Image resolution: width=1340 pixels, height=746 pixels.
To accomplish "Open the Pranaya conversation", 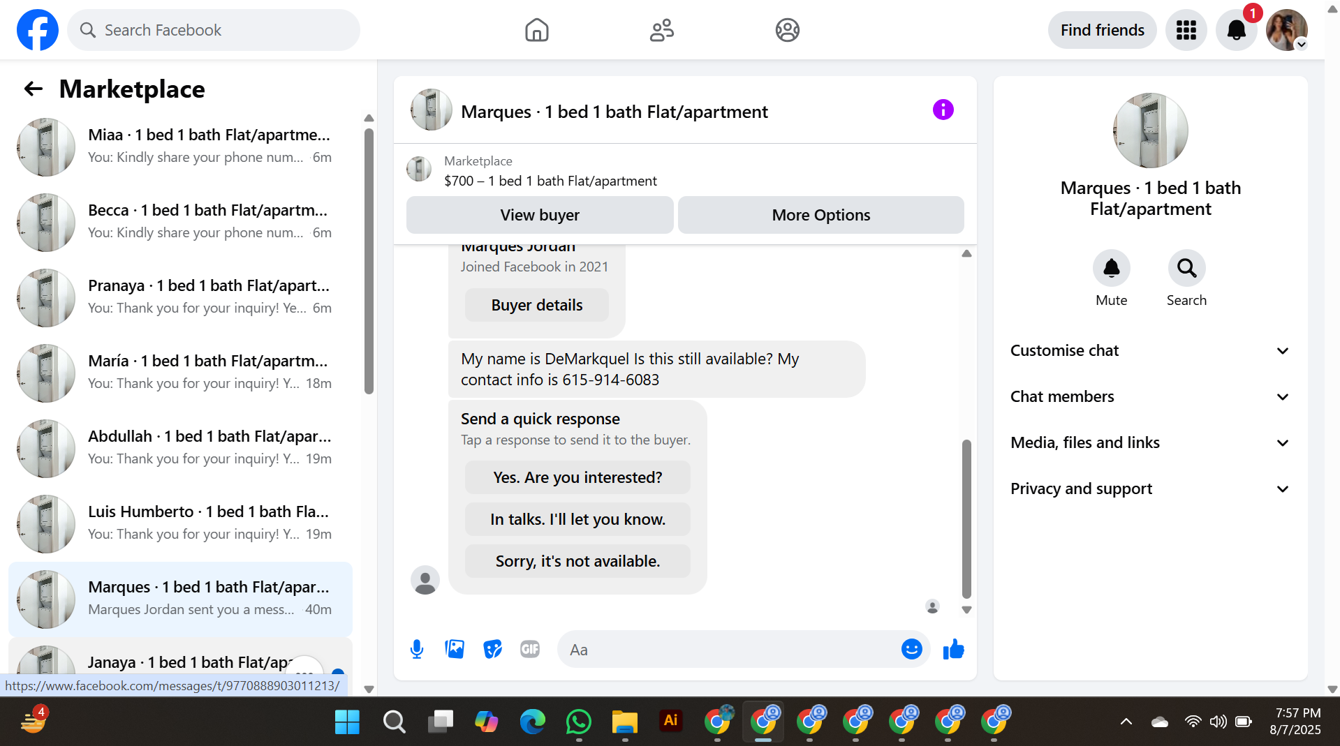I will 180,297.
